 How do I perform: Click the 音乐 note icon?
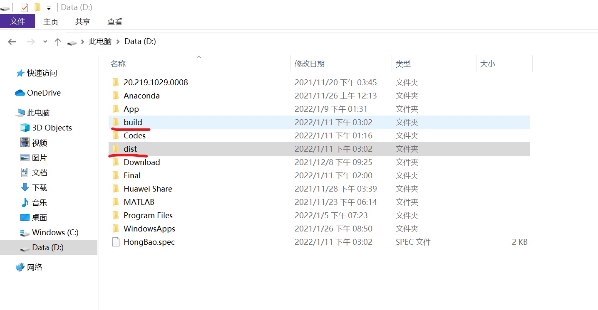25,202
